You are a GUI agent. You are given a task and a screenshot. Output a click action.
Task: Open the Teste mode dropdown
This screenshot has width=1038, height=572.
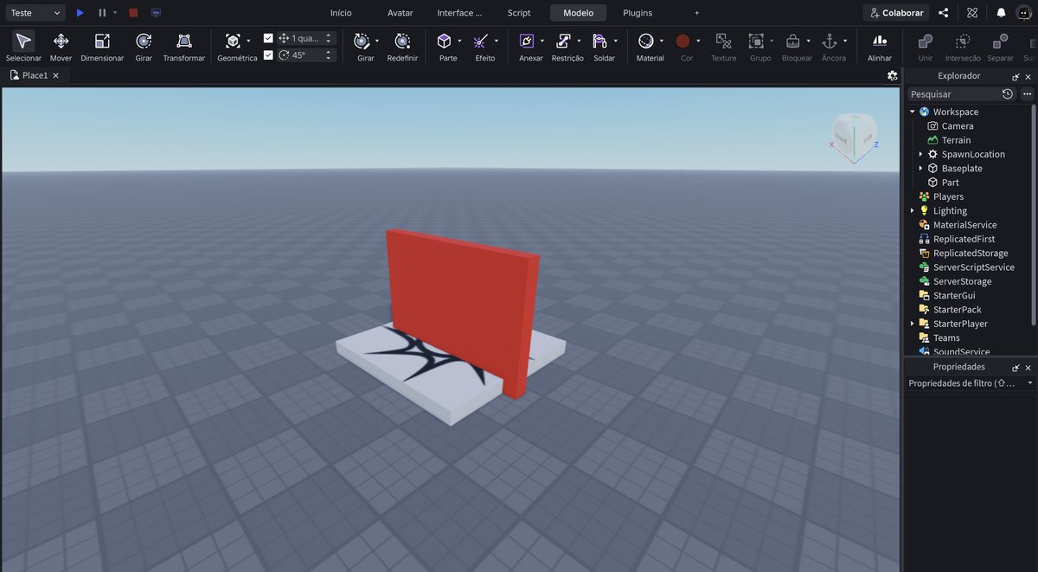(x=34, y=13)
